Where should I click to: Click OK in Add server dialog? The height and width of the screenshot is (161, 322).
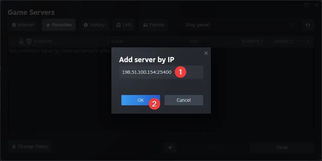[x=140, y=100]
